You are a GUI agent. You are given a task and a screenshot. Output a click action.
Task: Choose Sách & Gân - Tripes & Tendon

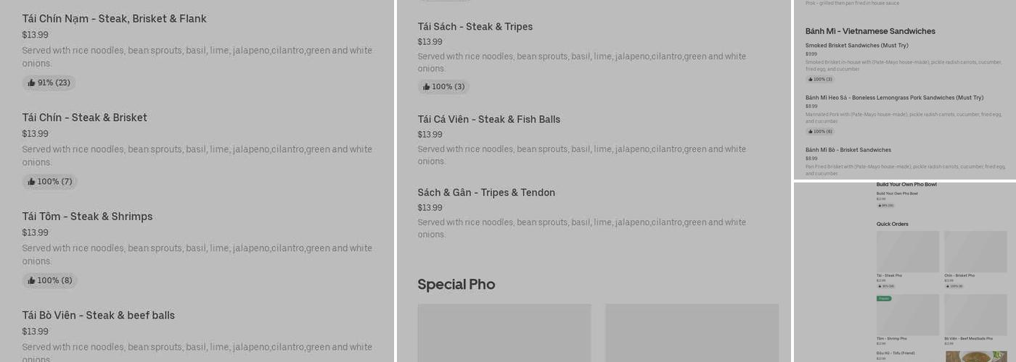pos(486,193)
